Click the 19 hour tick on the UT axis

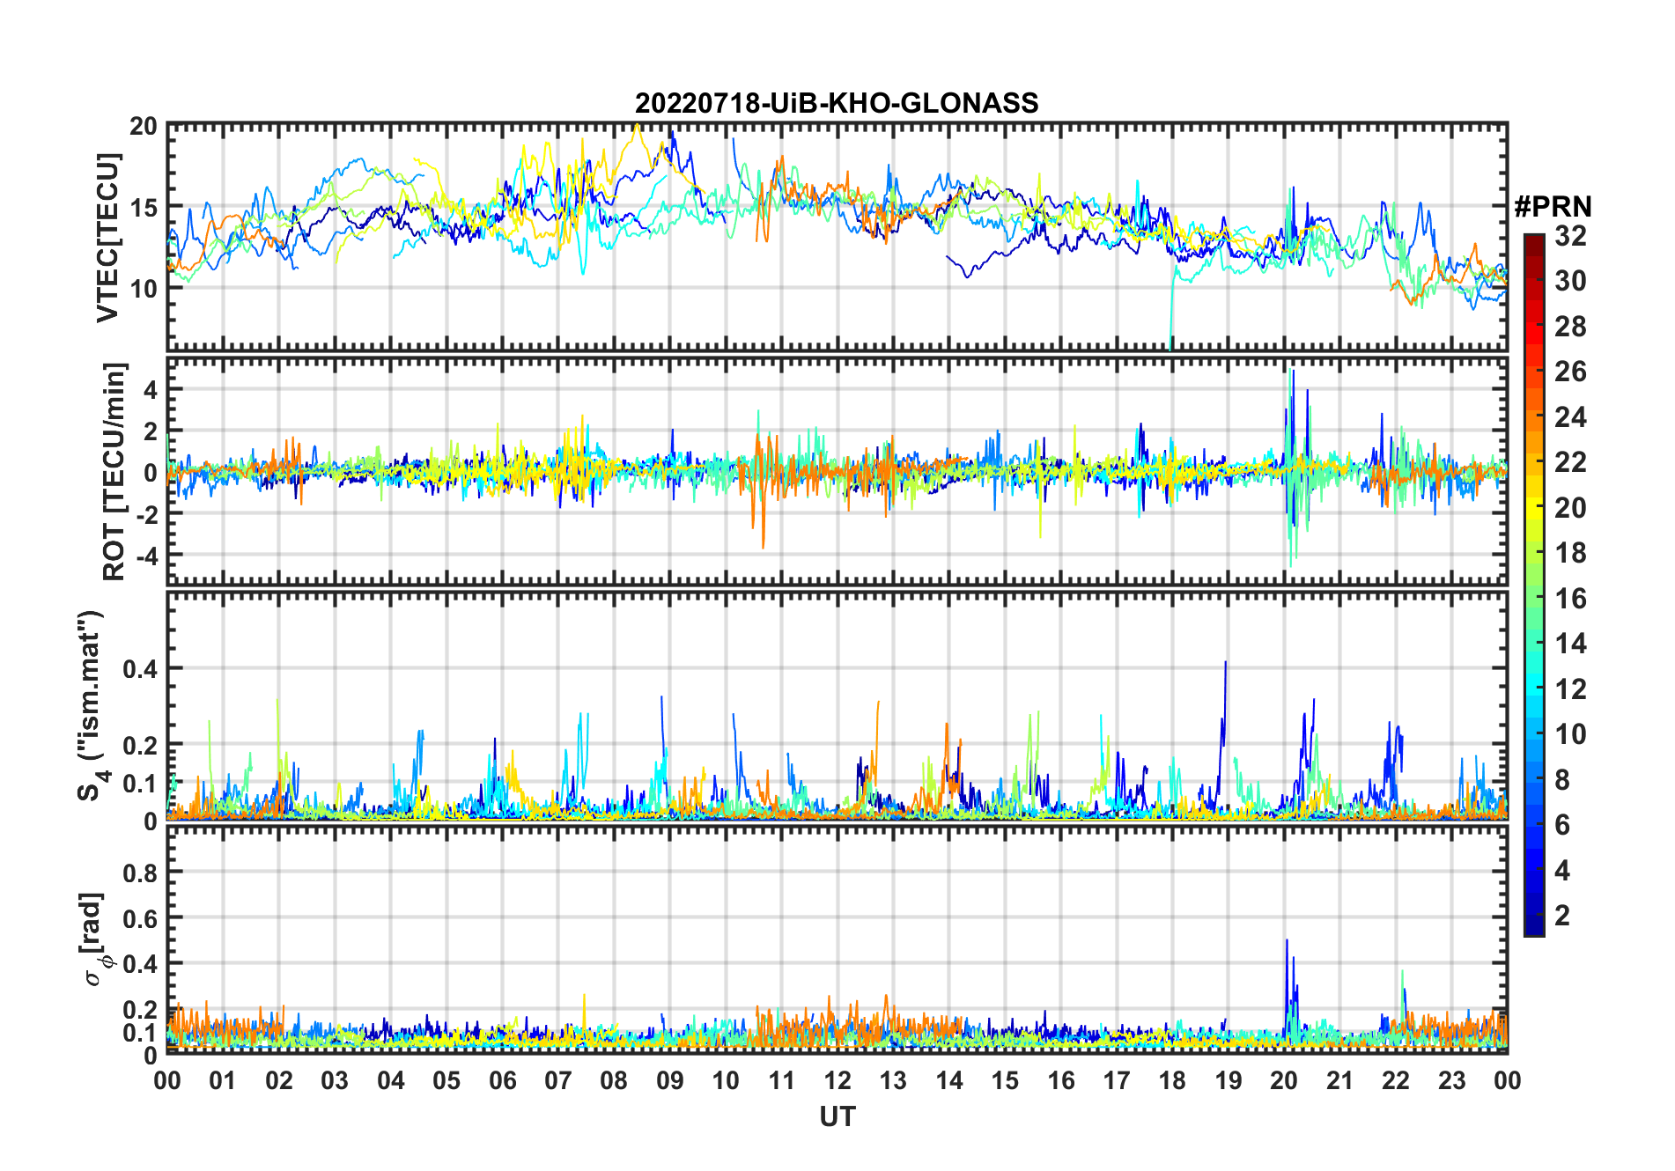pyautogui.click(x=1229, y=1080)
